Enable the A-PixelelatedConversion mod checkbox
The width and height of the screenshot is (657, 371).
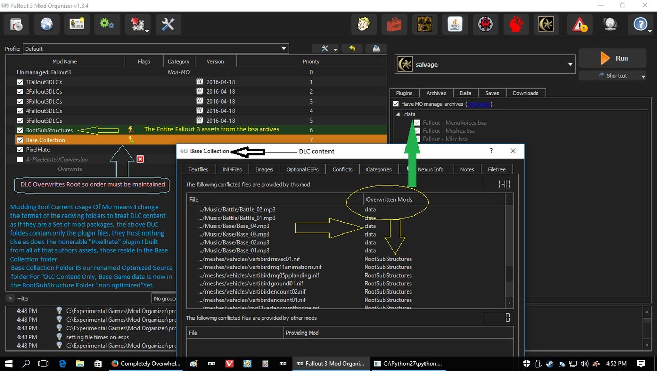(20, 160)
